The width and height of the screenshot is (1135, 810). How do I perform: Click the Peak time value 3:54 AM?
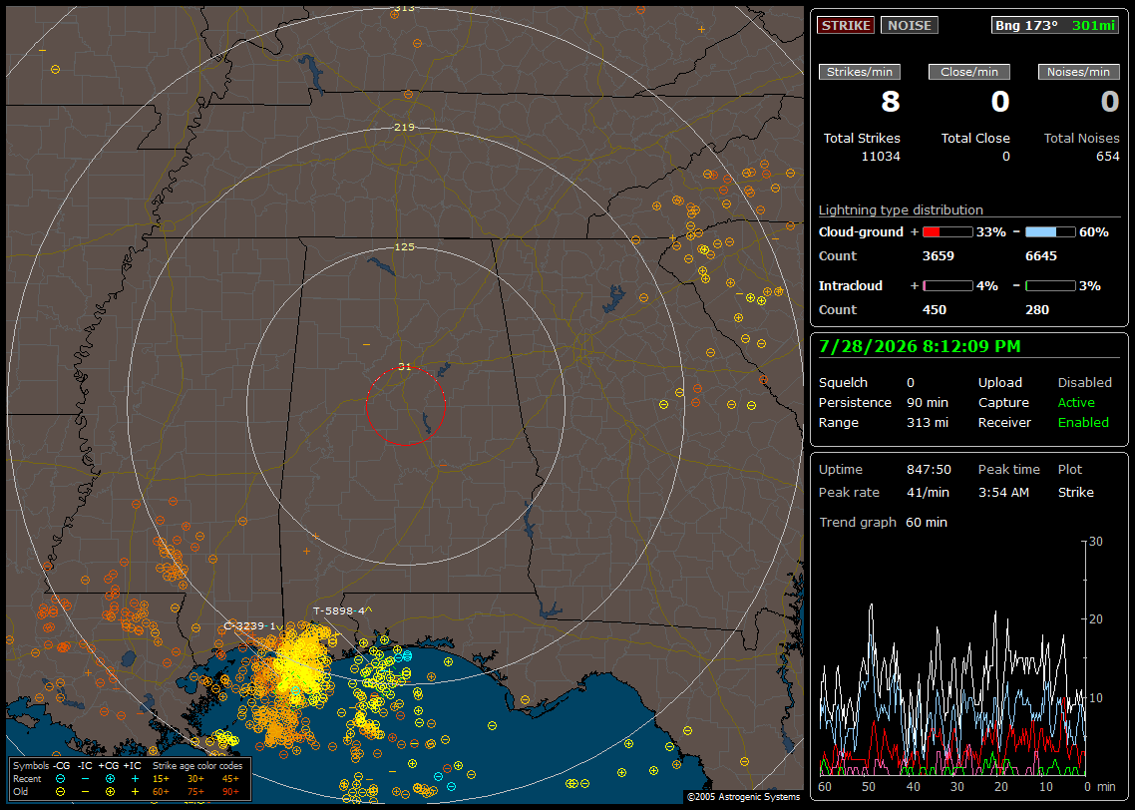tap(1003, 492)
